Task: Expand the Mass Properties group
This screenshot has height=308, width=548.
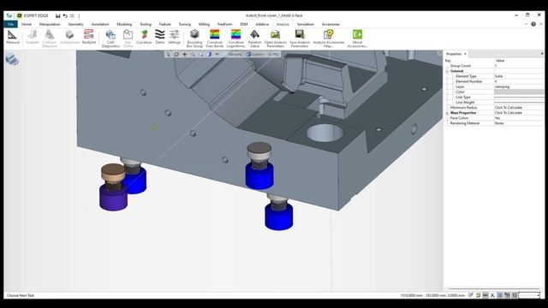Action: 447,113
